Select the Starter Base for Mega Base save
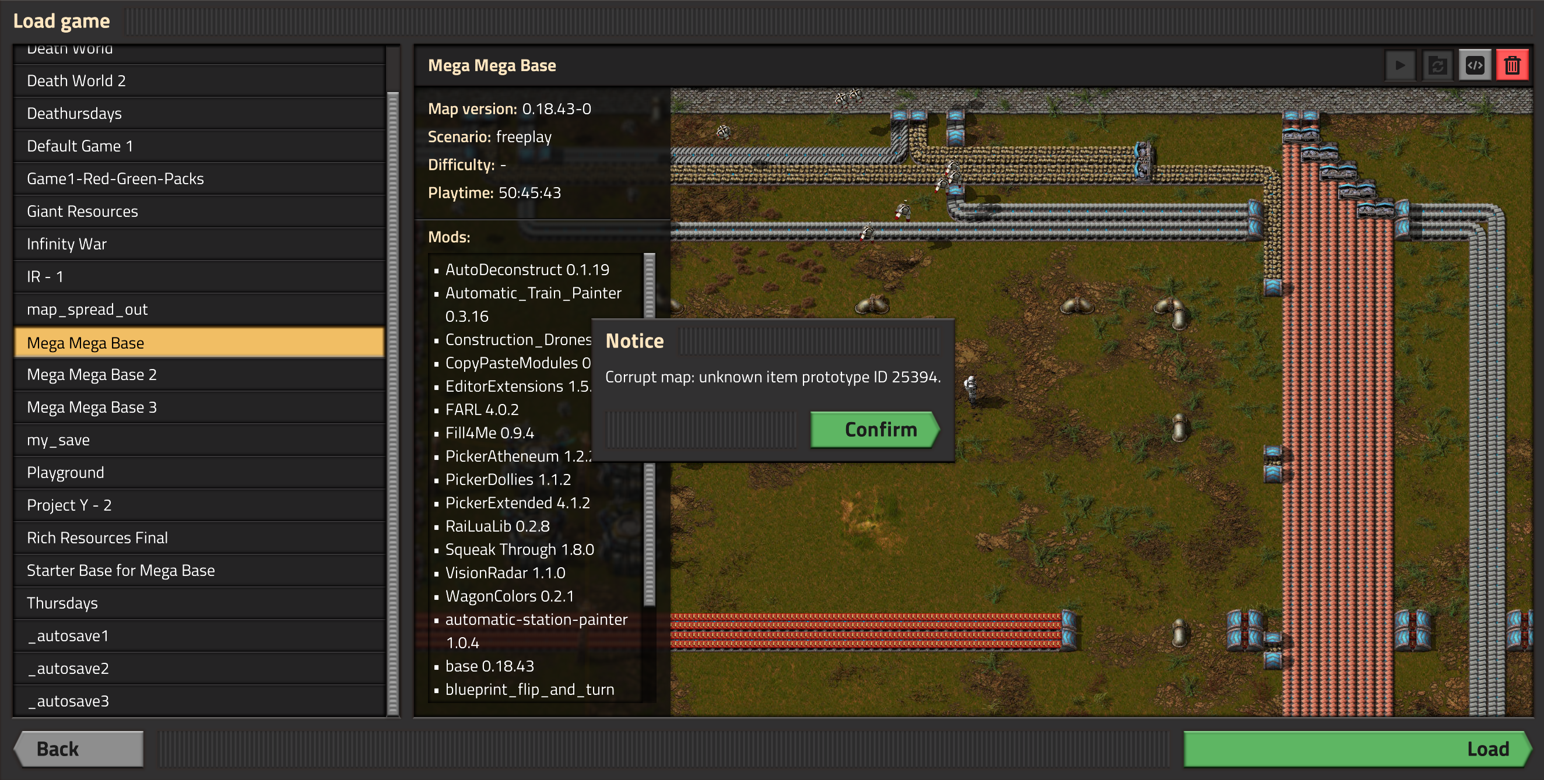1544x780 pixels. (199, 571)
